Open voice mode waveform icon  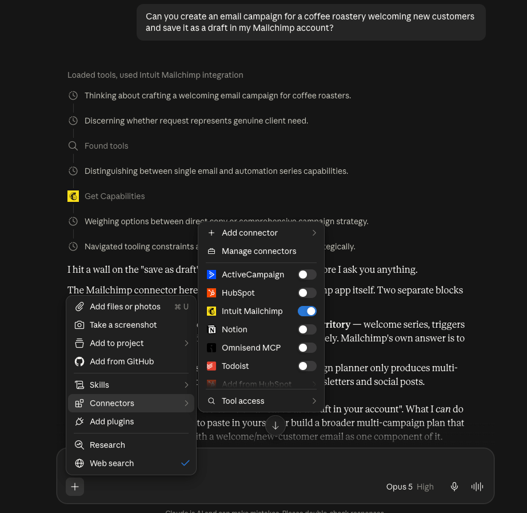pyautogui.click(x=477, y=487)
